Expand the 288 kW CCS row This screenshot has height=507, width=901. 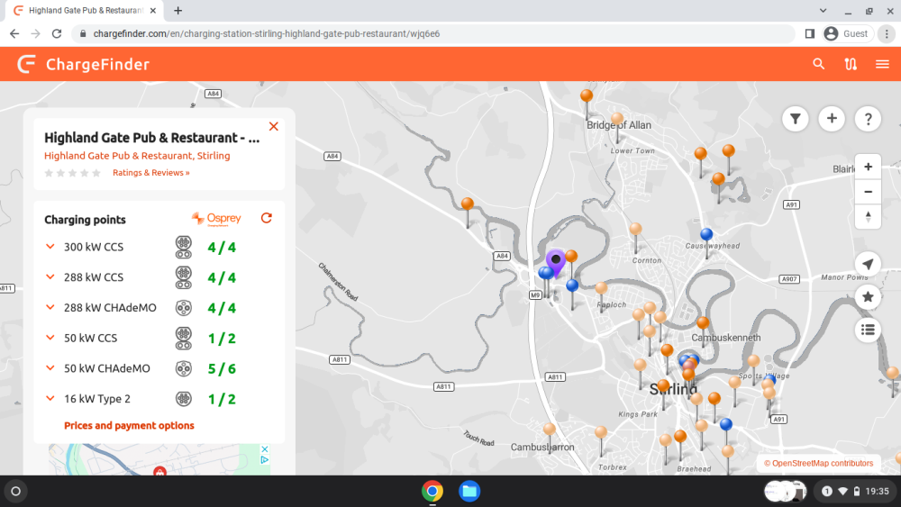(50, 277)
